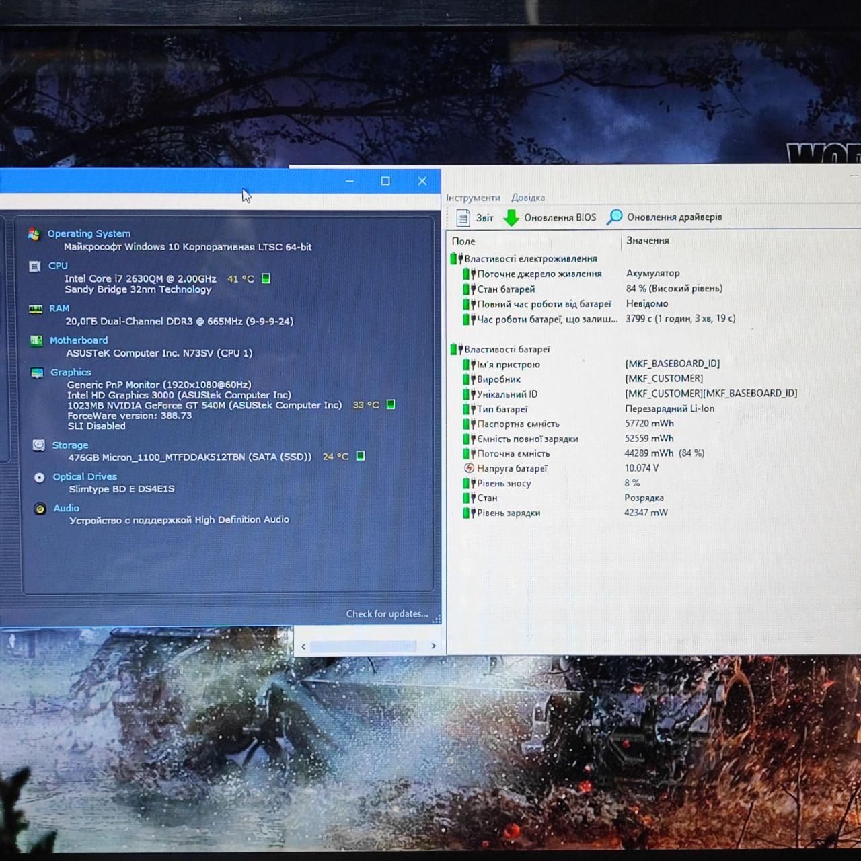The image size is (861, 861).
Task: Click the icon next to Рівень зарядки
Action: coord(470,513)
